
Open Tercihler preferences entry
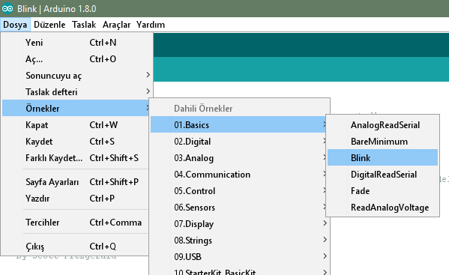tap(76, 223)
